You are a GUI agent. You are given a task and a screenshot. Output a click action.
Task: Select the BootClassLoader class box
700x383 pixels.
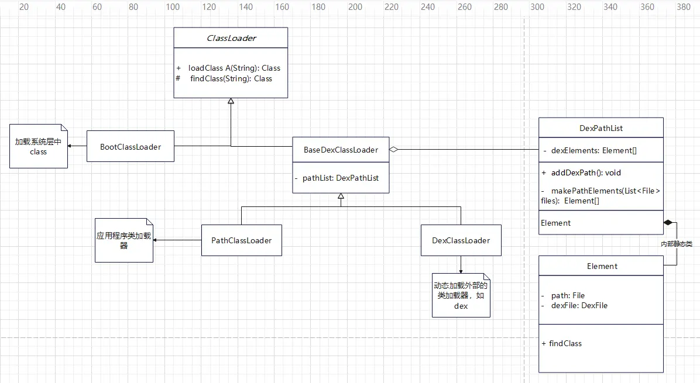(131, 146)
